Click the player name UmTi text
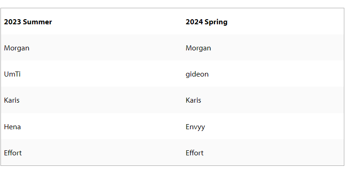Viewport: 348px width, 170px height. click(12, 74)
